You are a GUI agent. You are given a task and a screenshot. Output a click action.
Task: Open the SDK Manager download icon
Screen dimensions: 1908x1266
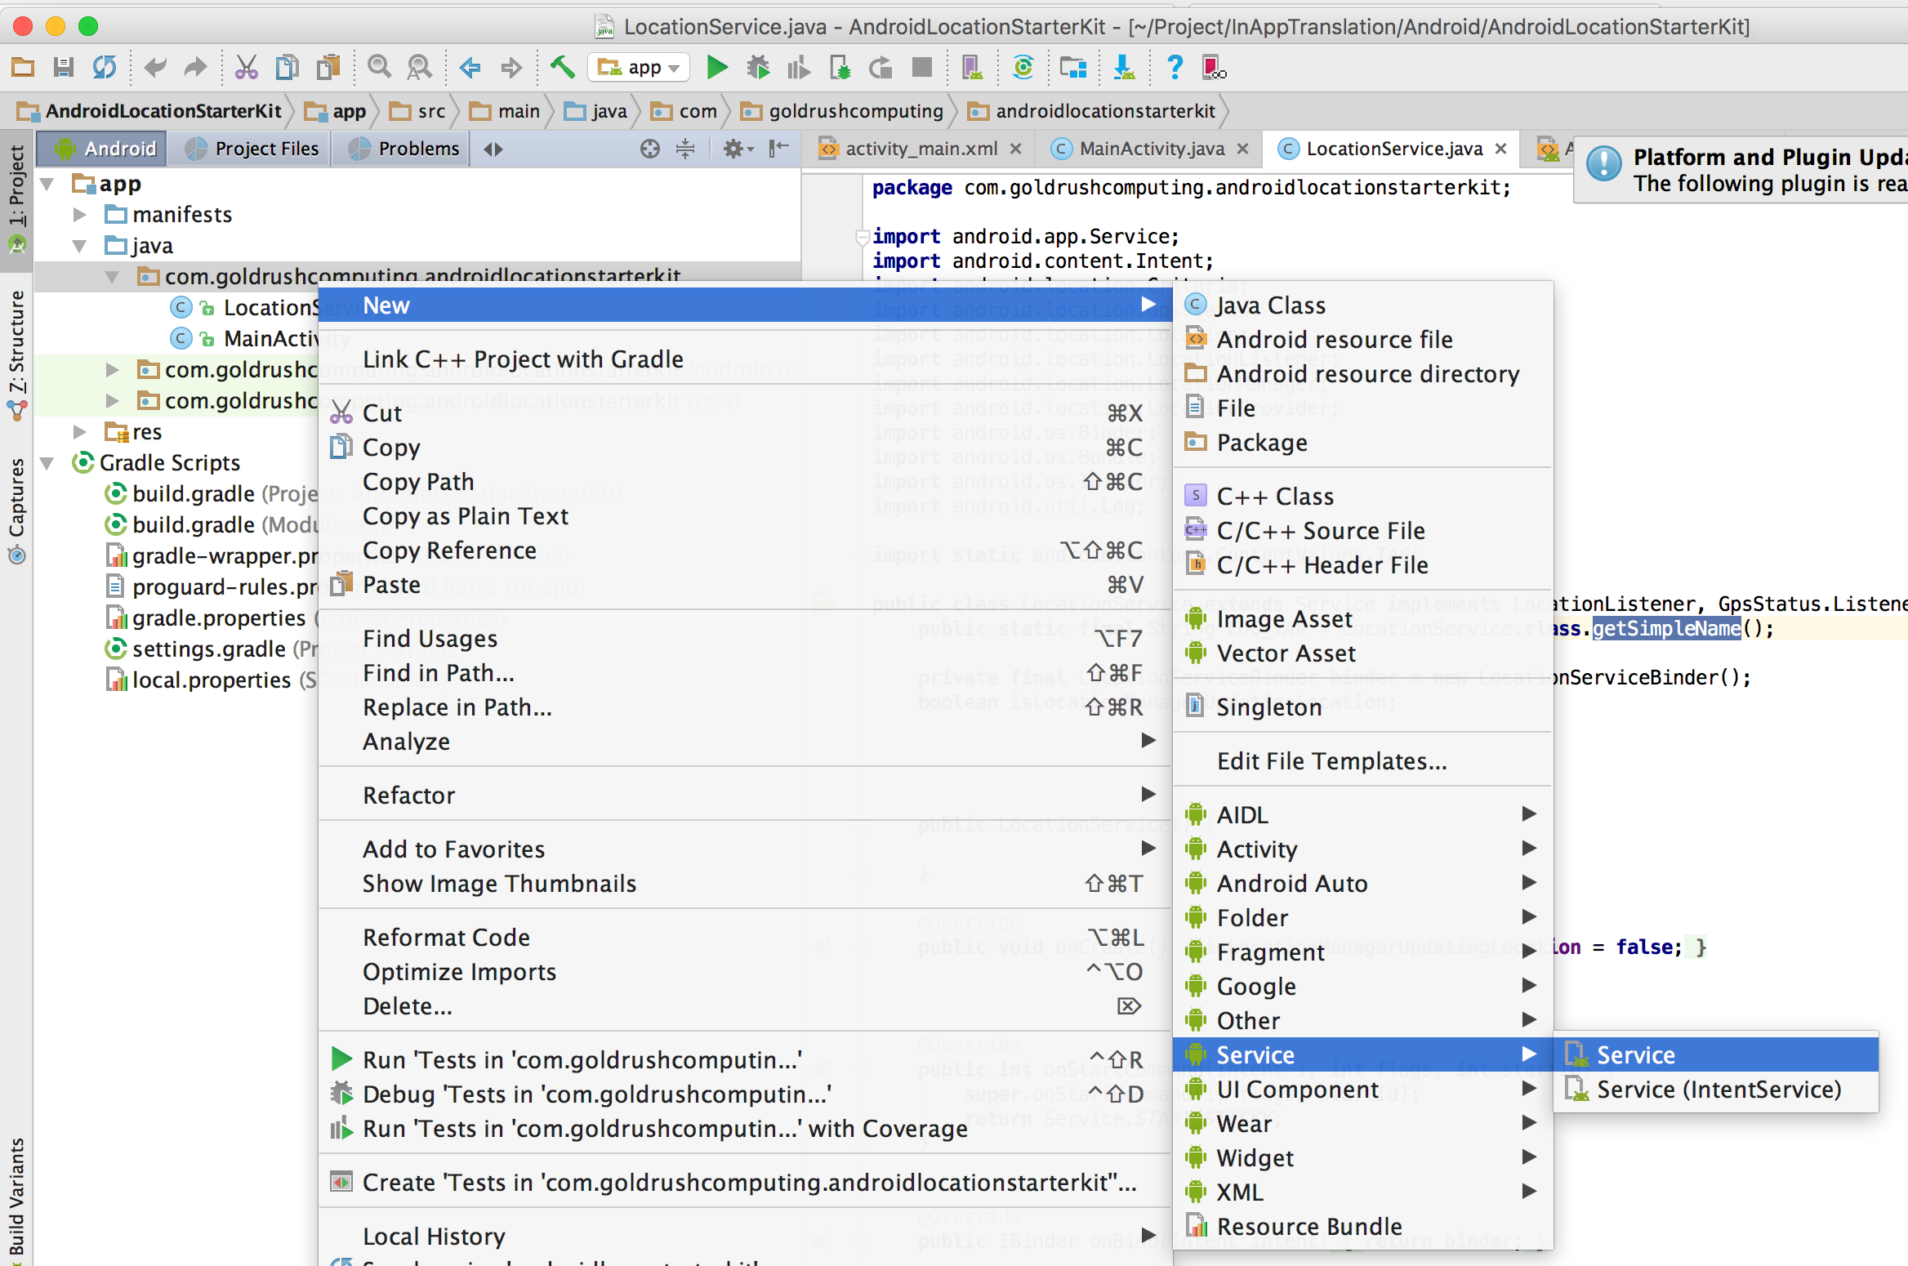click(1124, 67)
